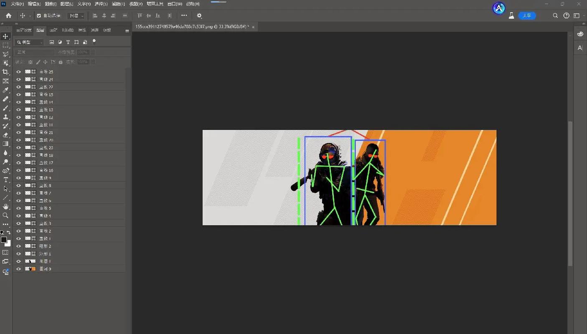Open the opacity value dropdown arrow
The image size is (587, 334).
93,52
